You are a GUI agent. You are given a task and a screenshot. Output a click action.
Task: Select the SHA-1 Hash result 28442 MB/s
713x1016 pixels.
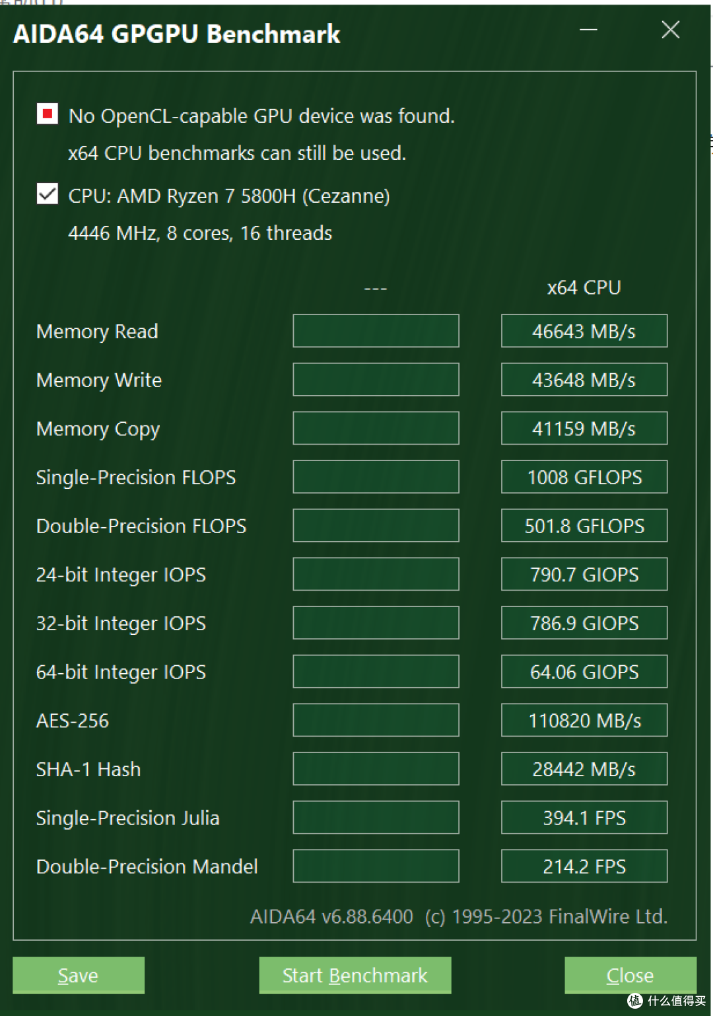(x=584, y=769)
